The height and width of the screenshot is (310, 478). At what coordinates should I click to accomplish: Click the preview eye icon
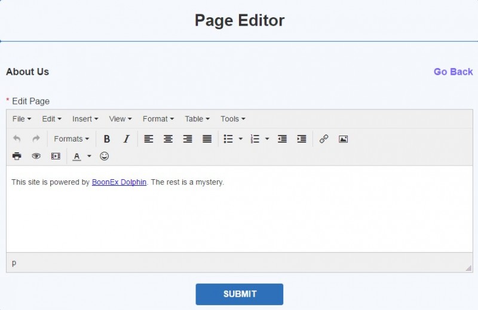tap(36, 156)
